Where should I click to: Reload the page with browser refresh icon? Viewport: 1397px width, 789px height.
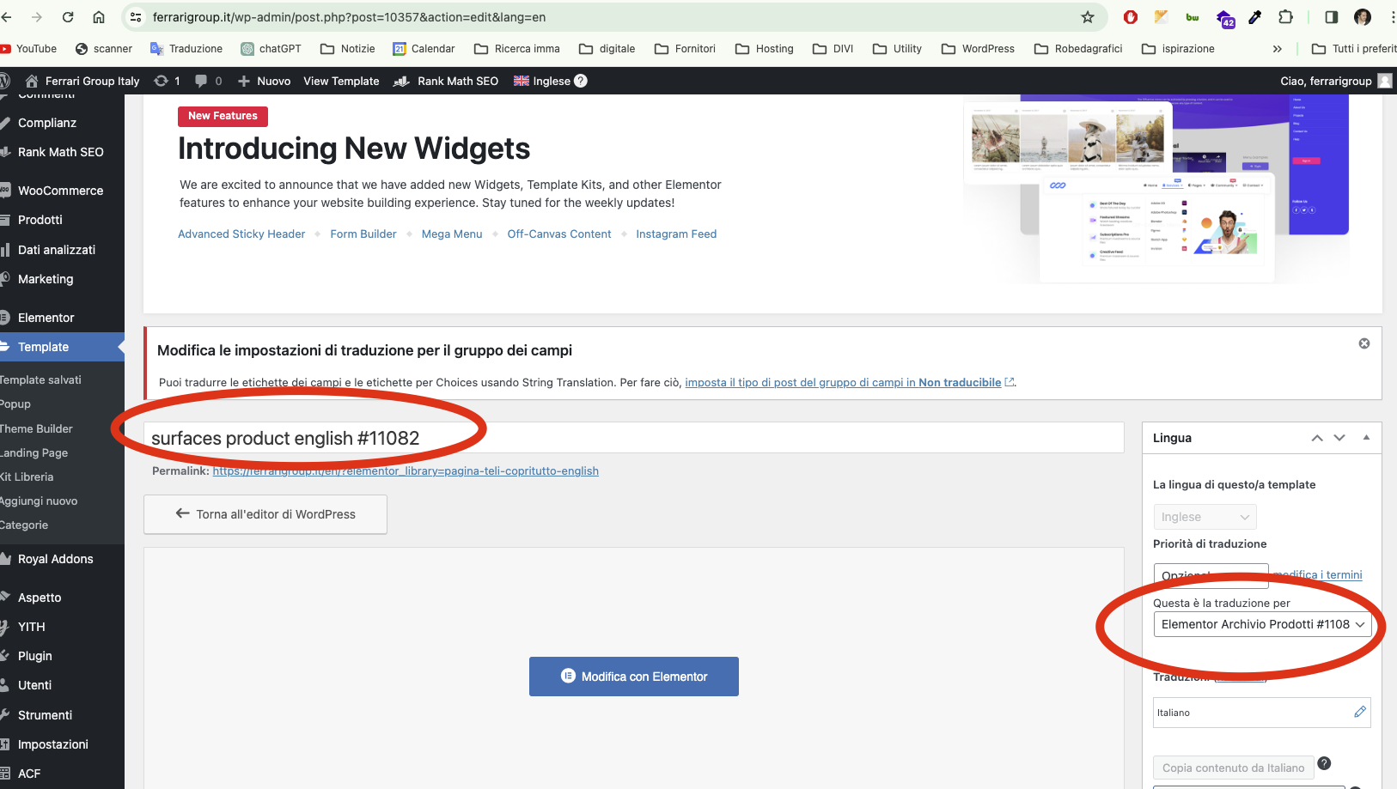pos(68,17)
